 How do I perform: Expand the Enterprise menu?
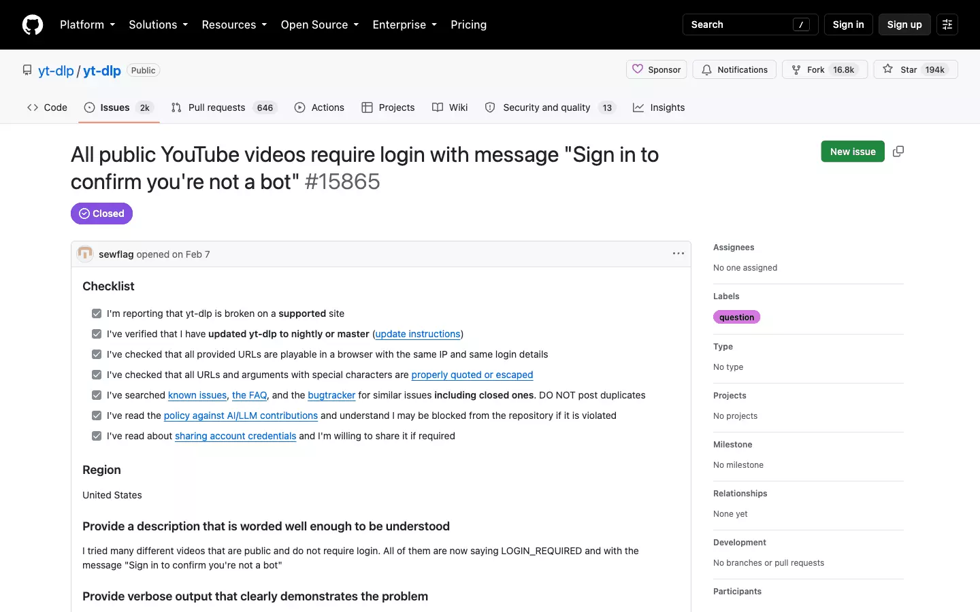point(404,24)
